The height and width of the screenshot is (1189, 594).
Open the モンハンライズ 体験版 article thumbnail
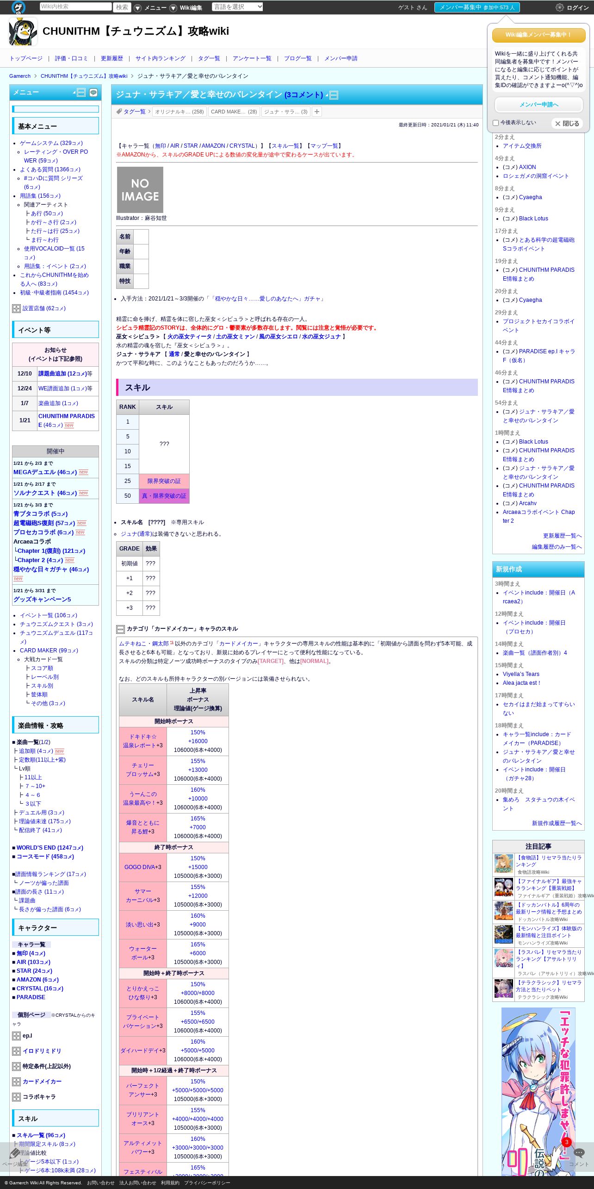[503, 934]
